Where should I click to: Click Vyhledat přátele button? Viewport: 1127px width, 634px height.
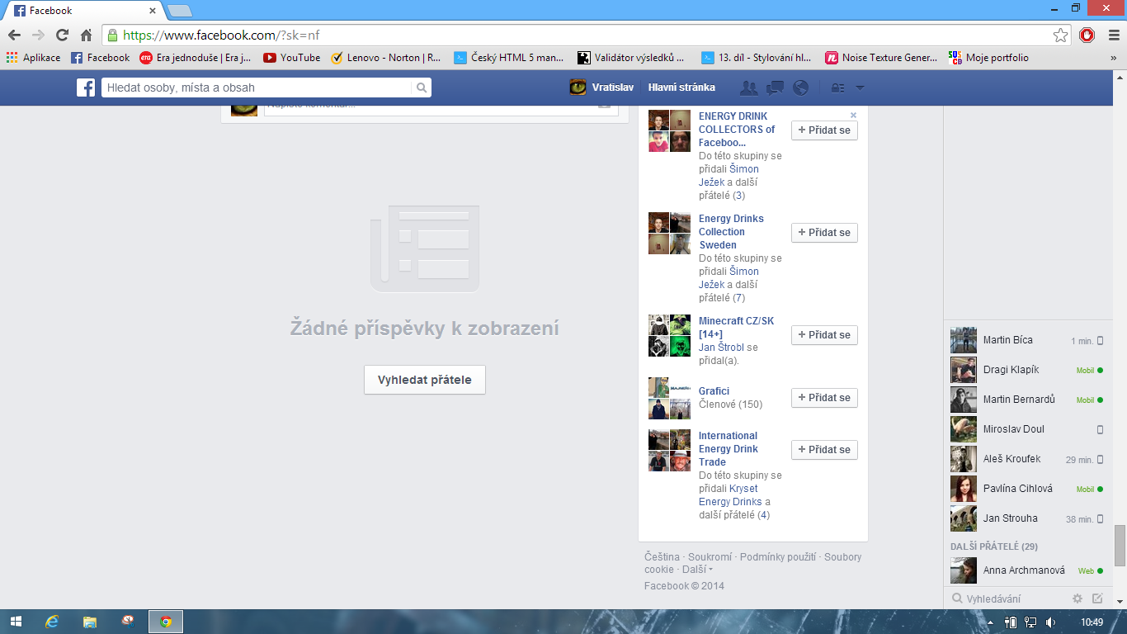pyautogui.click(x=425, y=380)
